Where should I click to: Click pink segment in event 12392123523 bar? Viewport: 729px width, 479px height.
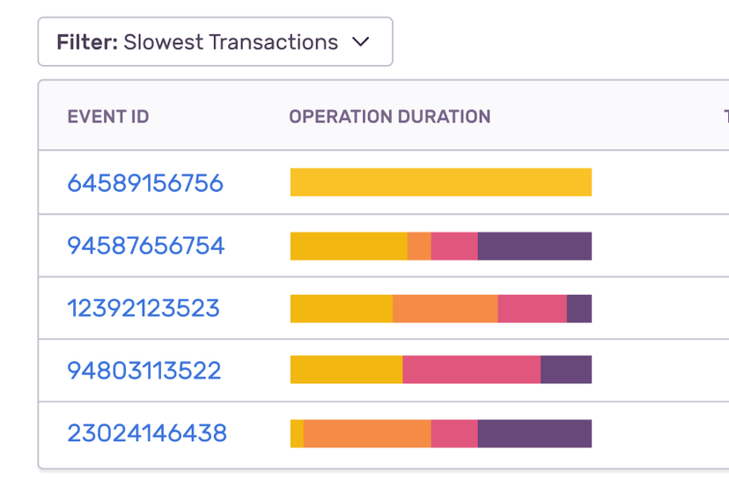coord(532,308)
